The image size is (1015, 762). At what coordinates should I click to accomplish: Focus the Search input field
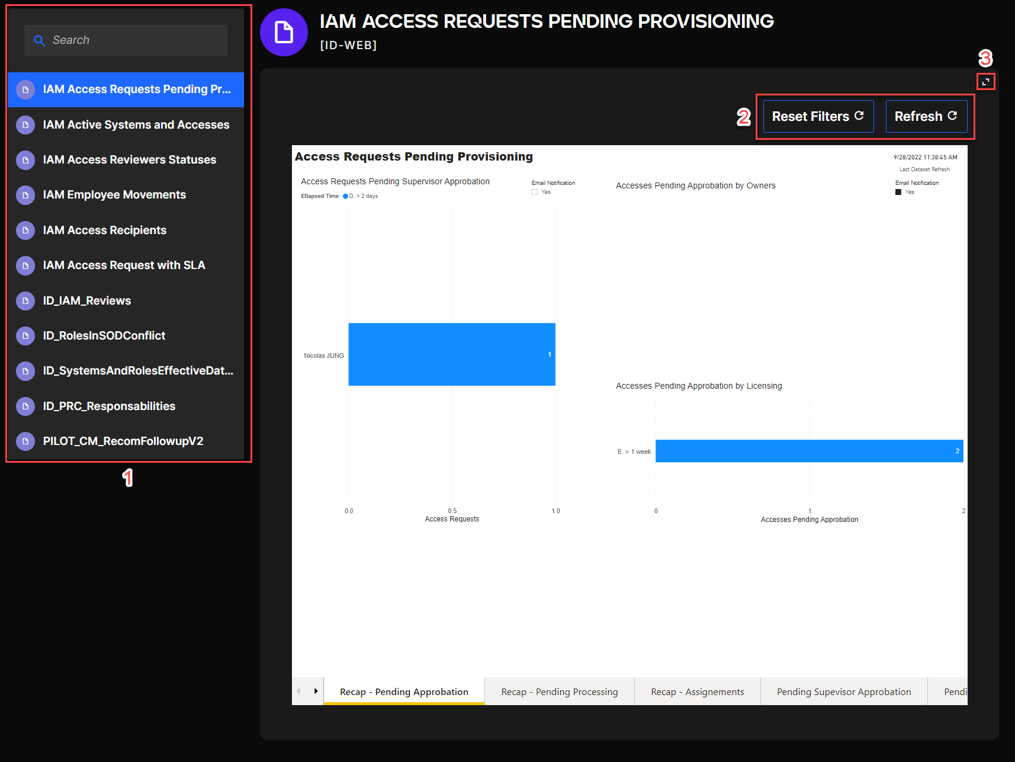(x=136, y=40)
